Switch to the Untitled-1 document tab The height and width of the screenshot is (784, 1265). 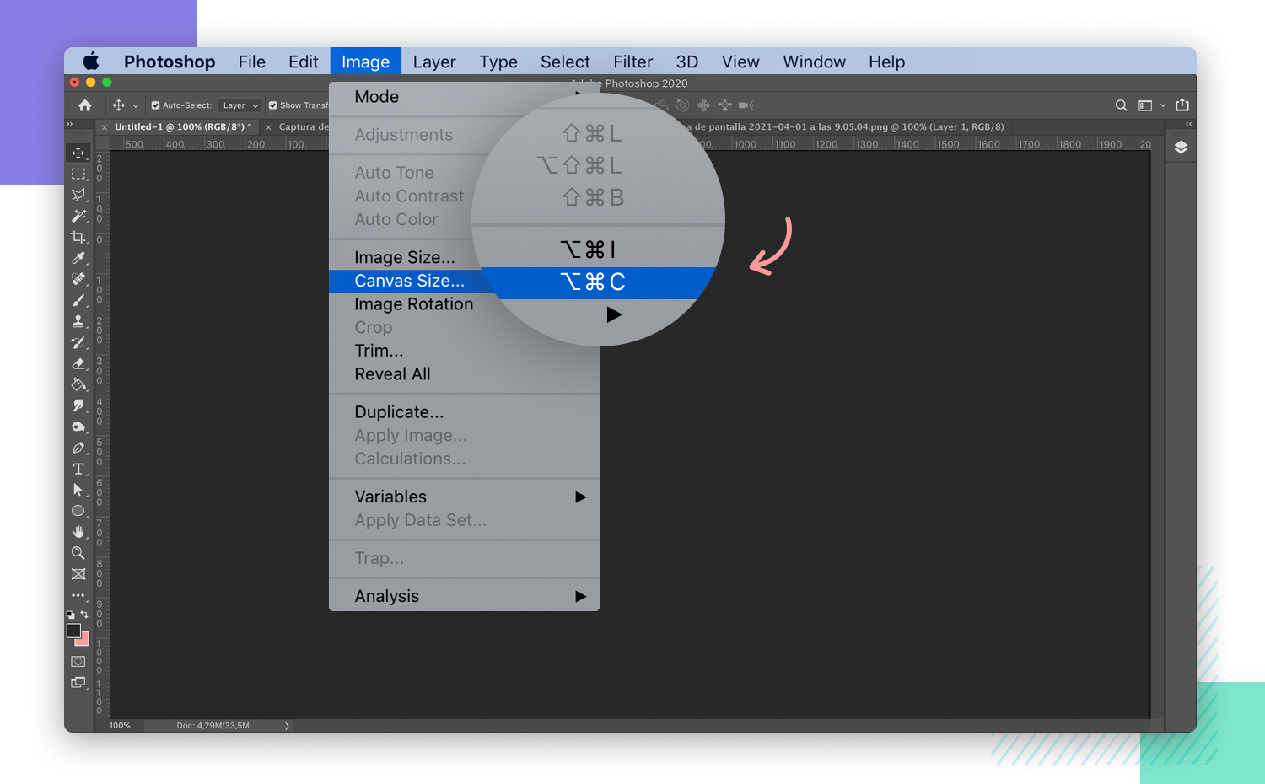(x=183, y=127)
